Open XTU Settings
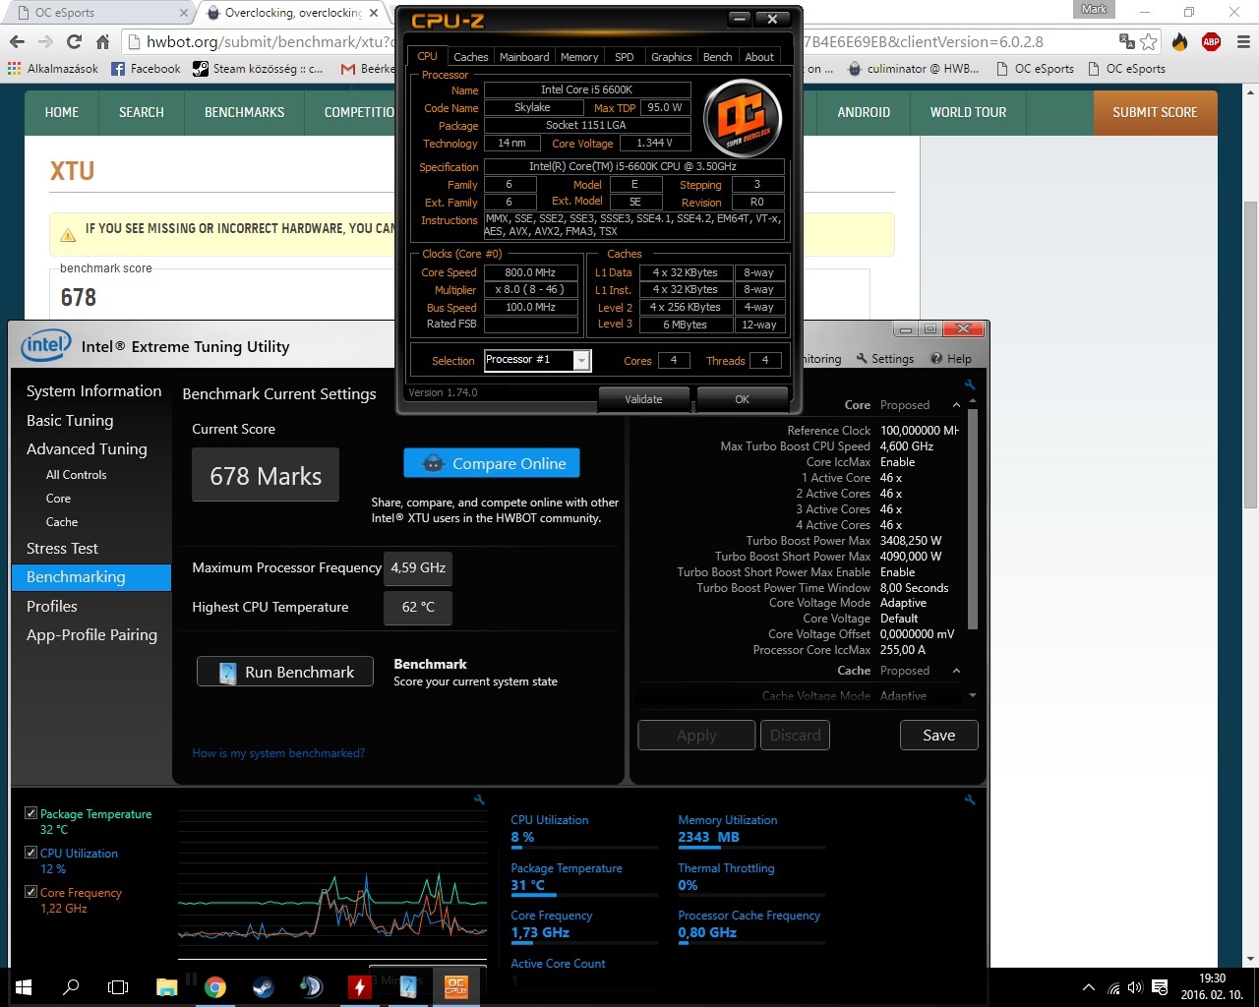1259x1007 pixels. click(x=884, y=359)
